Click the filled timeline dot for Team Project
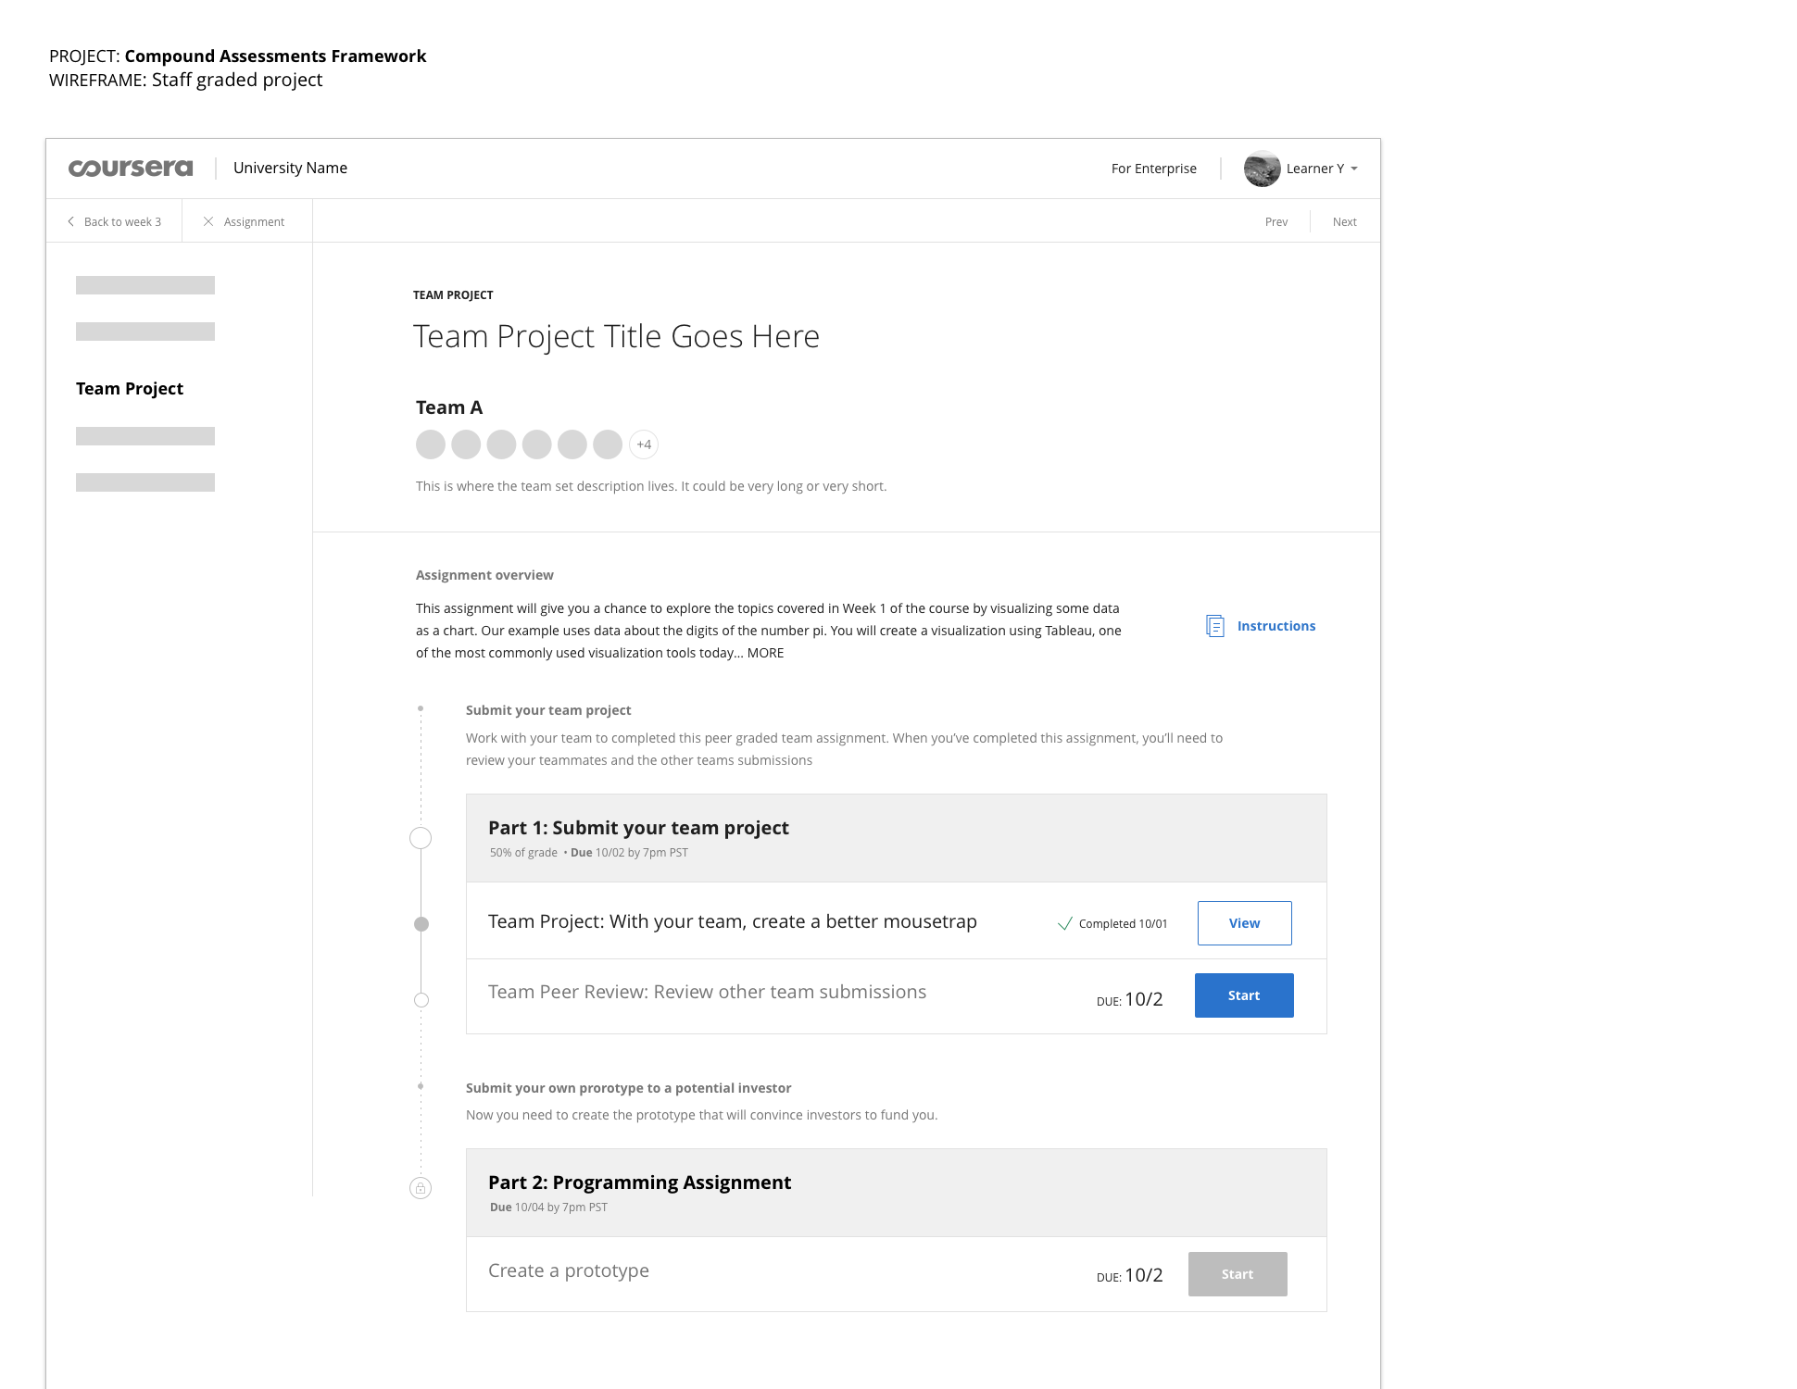Viewport: 1797px width, 1389px height. click(x=421, y=924)
